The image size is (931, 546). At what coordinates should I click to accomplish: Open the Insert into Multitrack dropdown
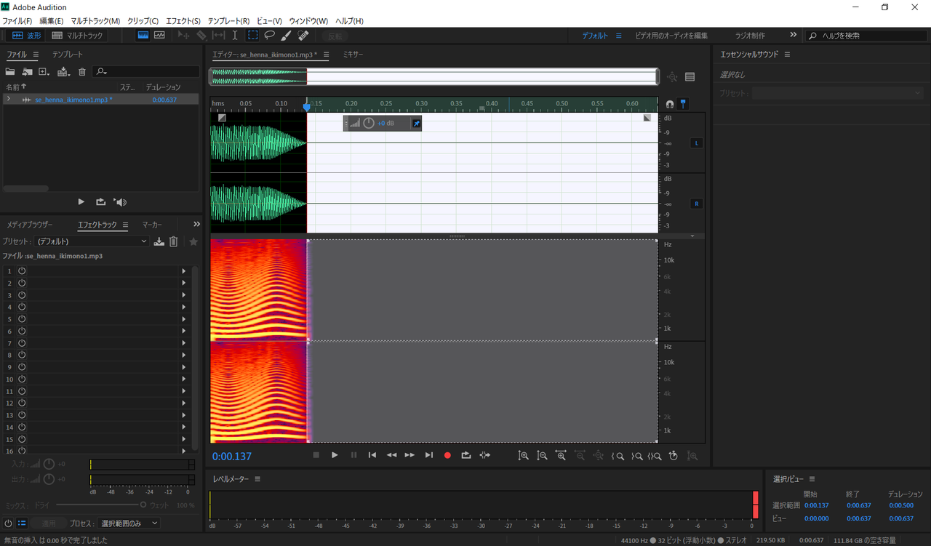point(64,71)
